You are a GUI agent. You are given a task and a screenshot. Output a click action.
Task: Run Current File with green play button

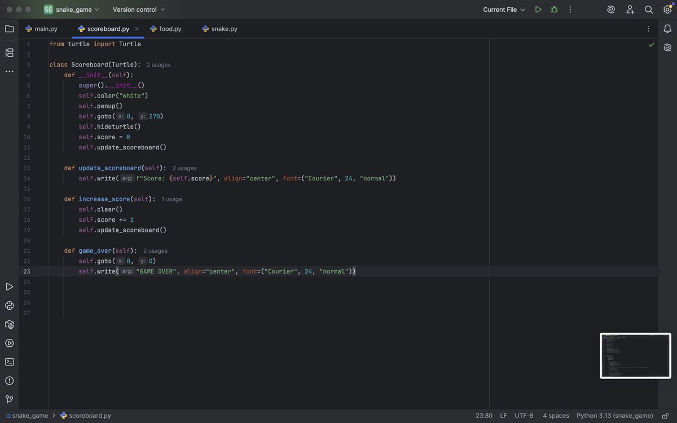click(x=538, y=10)
